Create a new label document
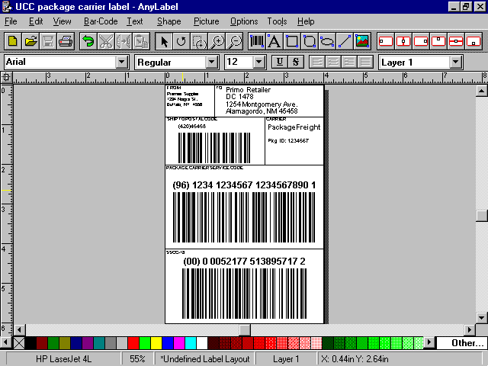This screenshot has height=366, width=488. (13, 41)
